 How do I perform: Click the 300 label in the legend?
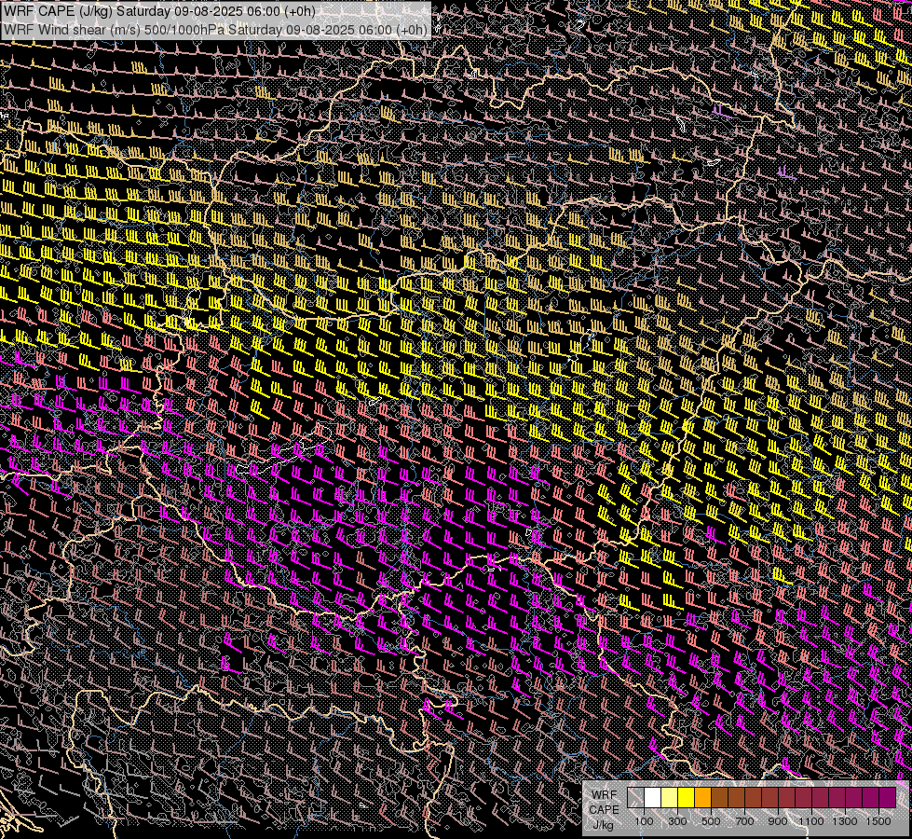tap(677, 821)
